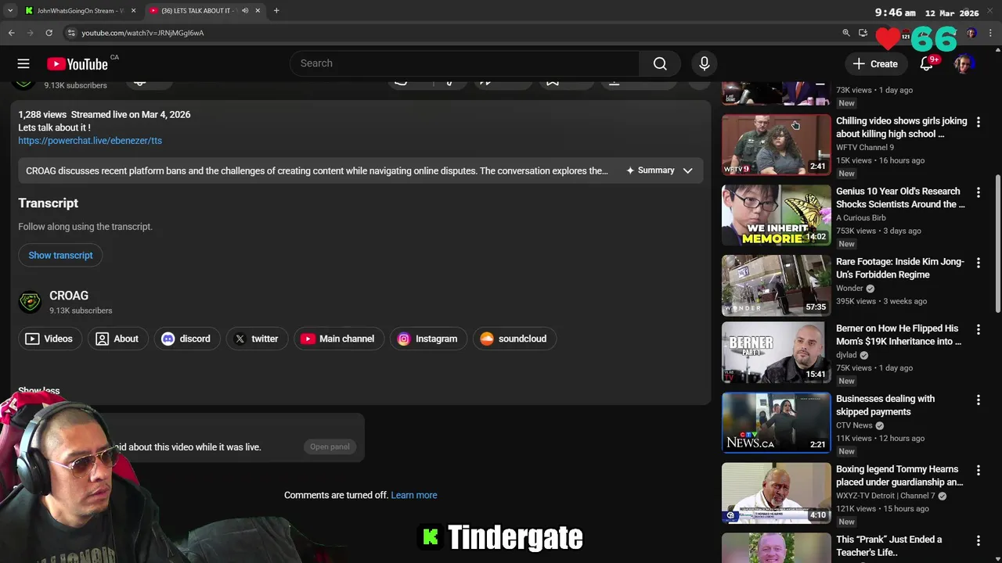The height and width of the screenshot is (563, 1002).
Task: Open the notifications bell
Action: (x=927, y=64)
